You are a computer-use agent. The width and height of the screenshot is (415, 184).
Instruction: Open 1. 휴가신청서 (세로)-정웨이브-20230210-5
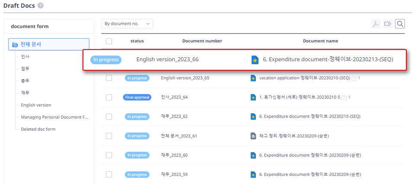(300, 97)
